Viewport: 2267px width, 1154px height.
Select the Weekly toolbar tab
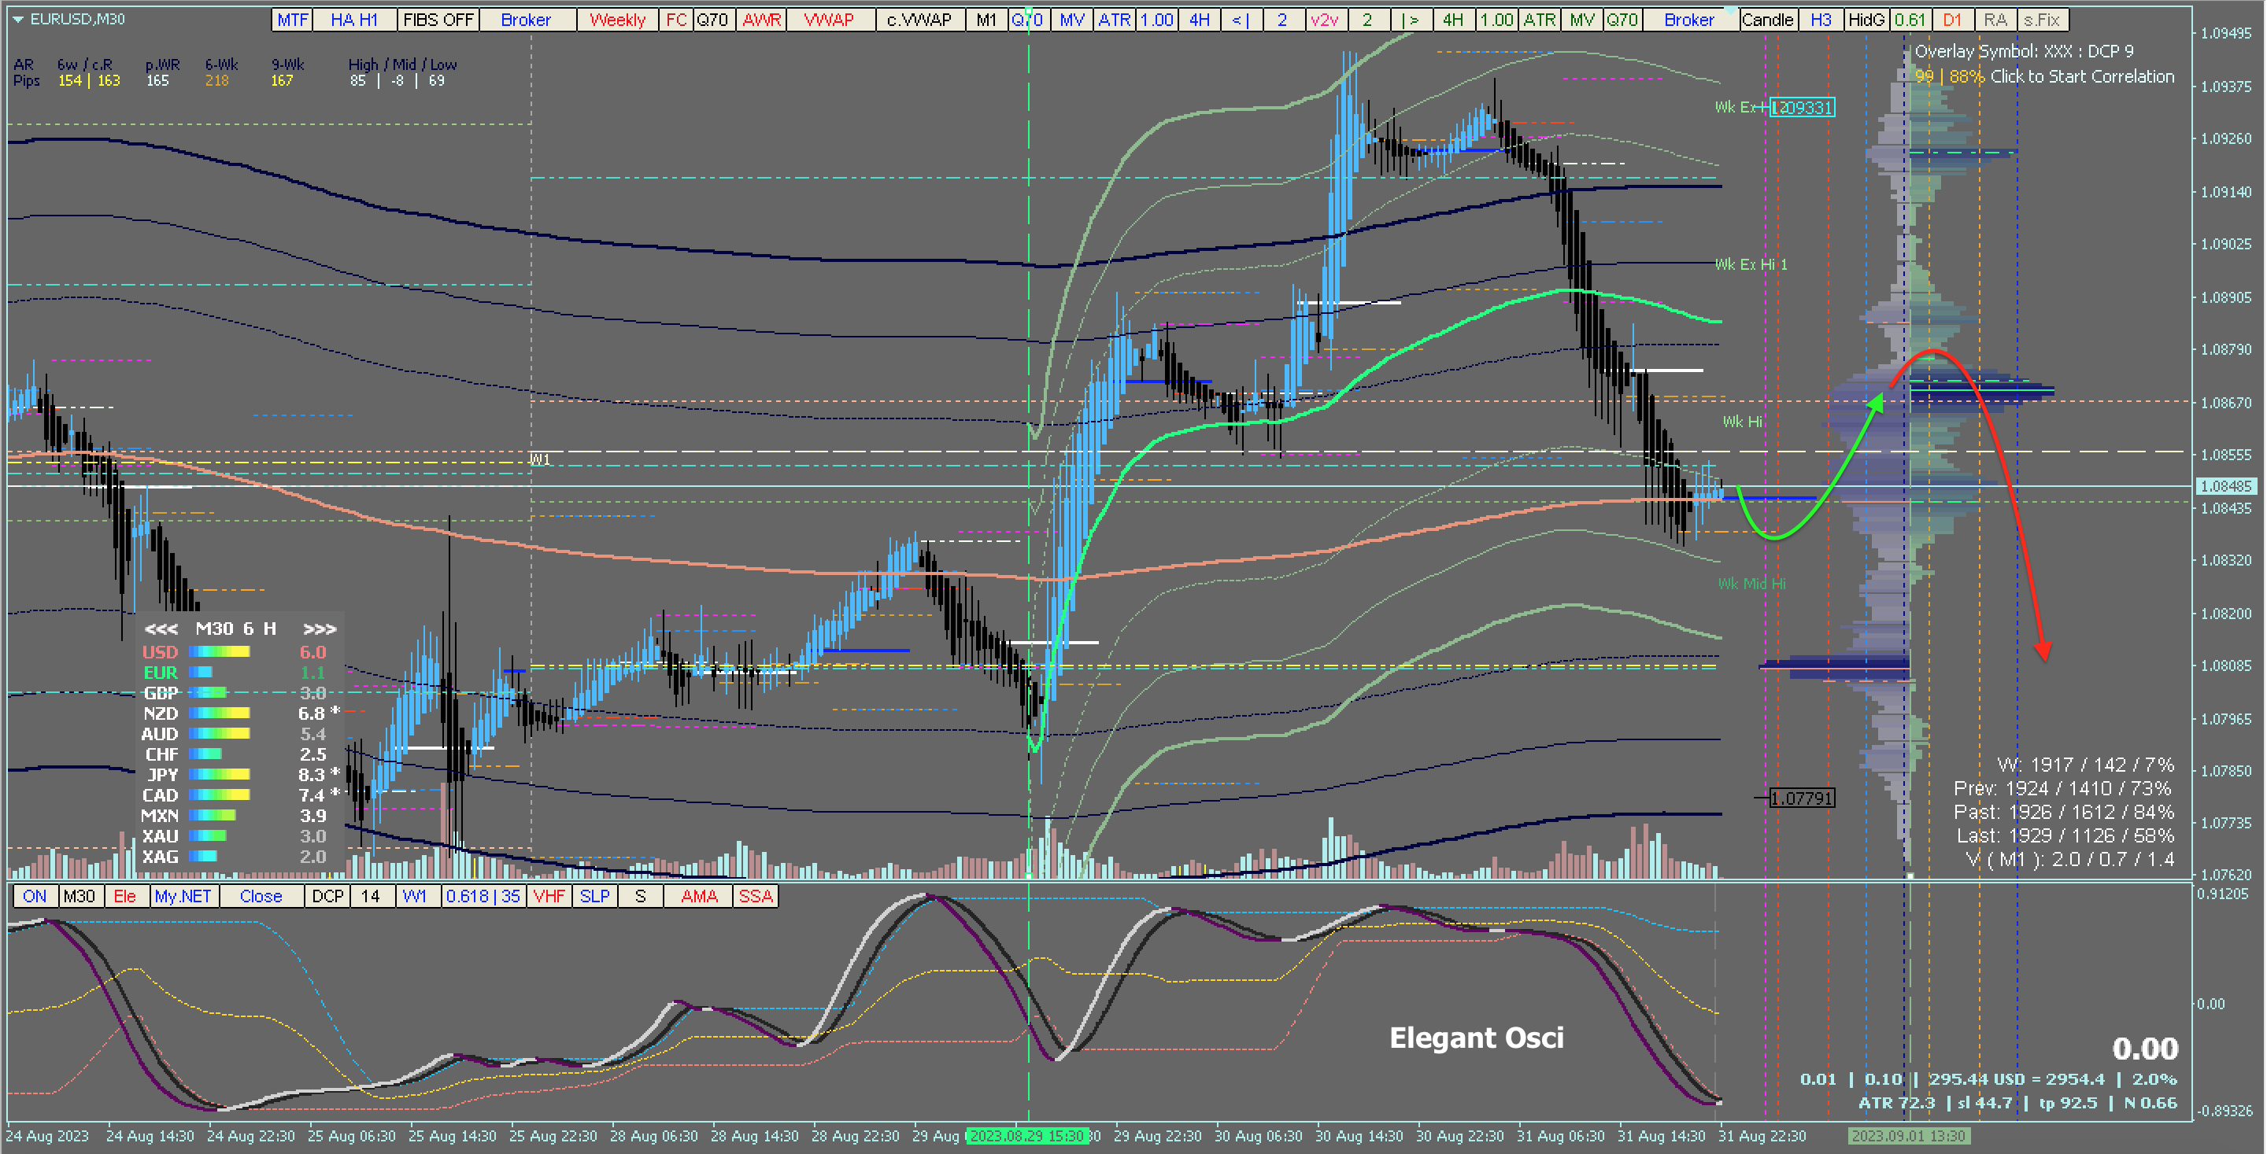(617, 20)
